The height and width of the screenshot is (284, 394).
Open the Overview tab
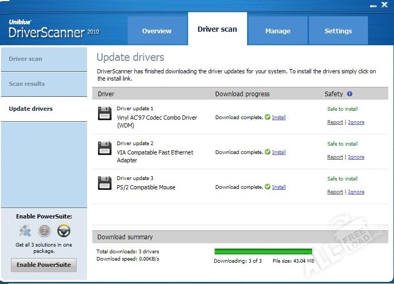tap(157, 31)
